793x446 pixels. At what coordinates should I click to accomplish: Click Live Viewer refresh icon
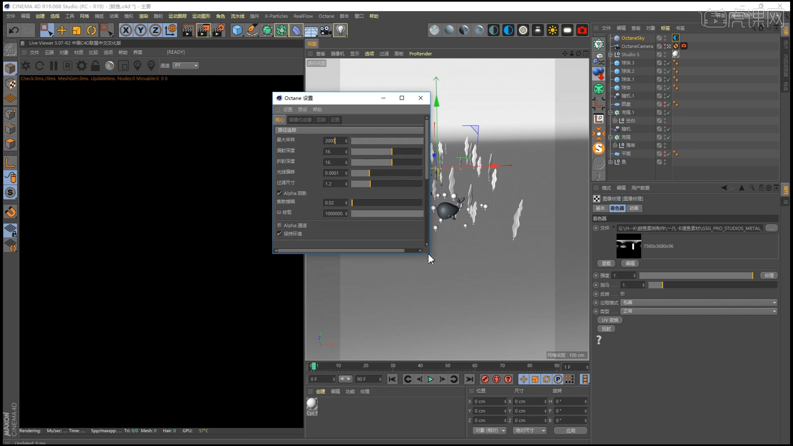coord(40,66)
